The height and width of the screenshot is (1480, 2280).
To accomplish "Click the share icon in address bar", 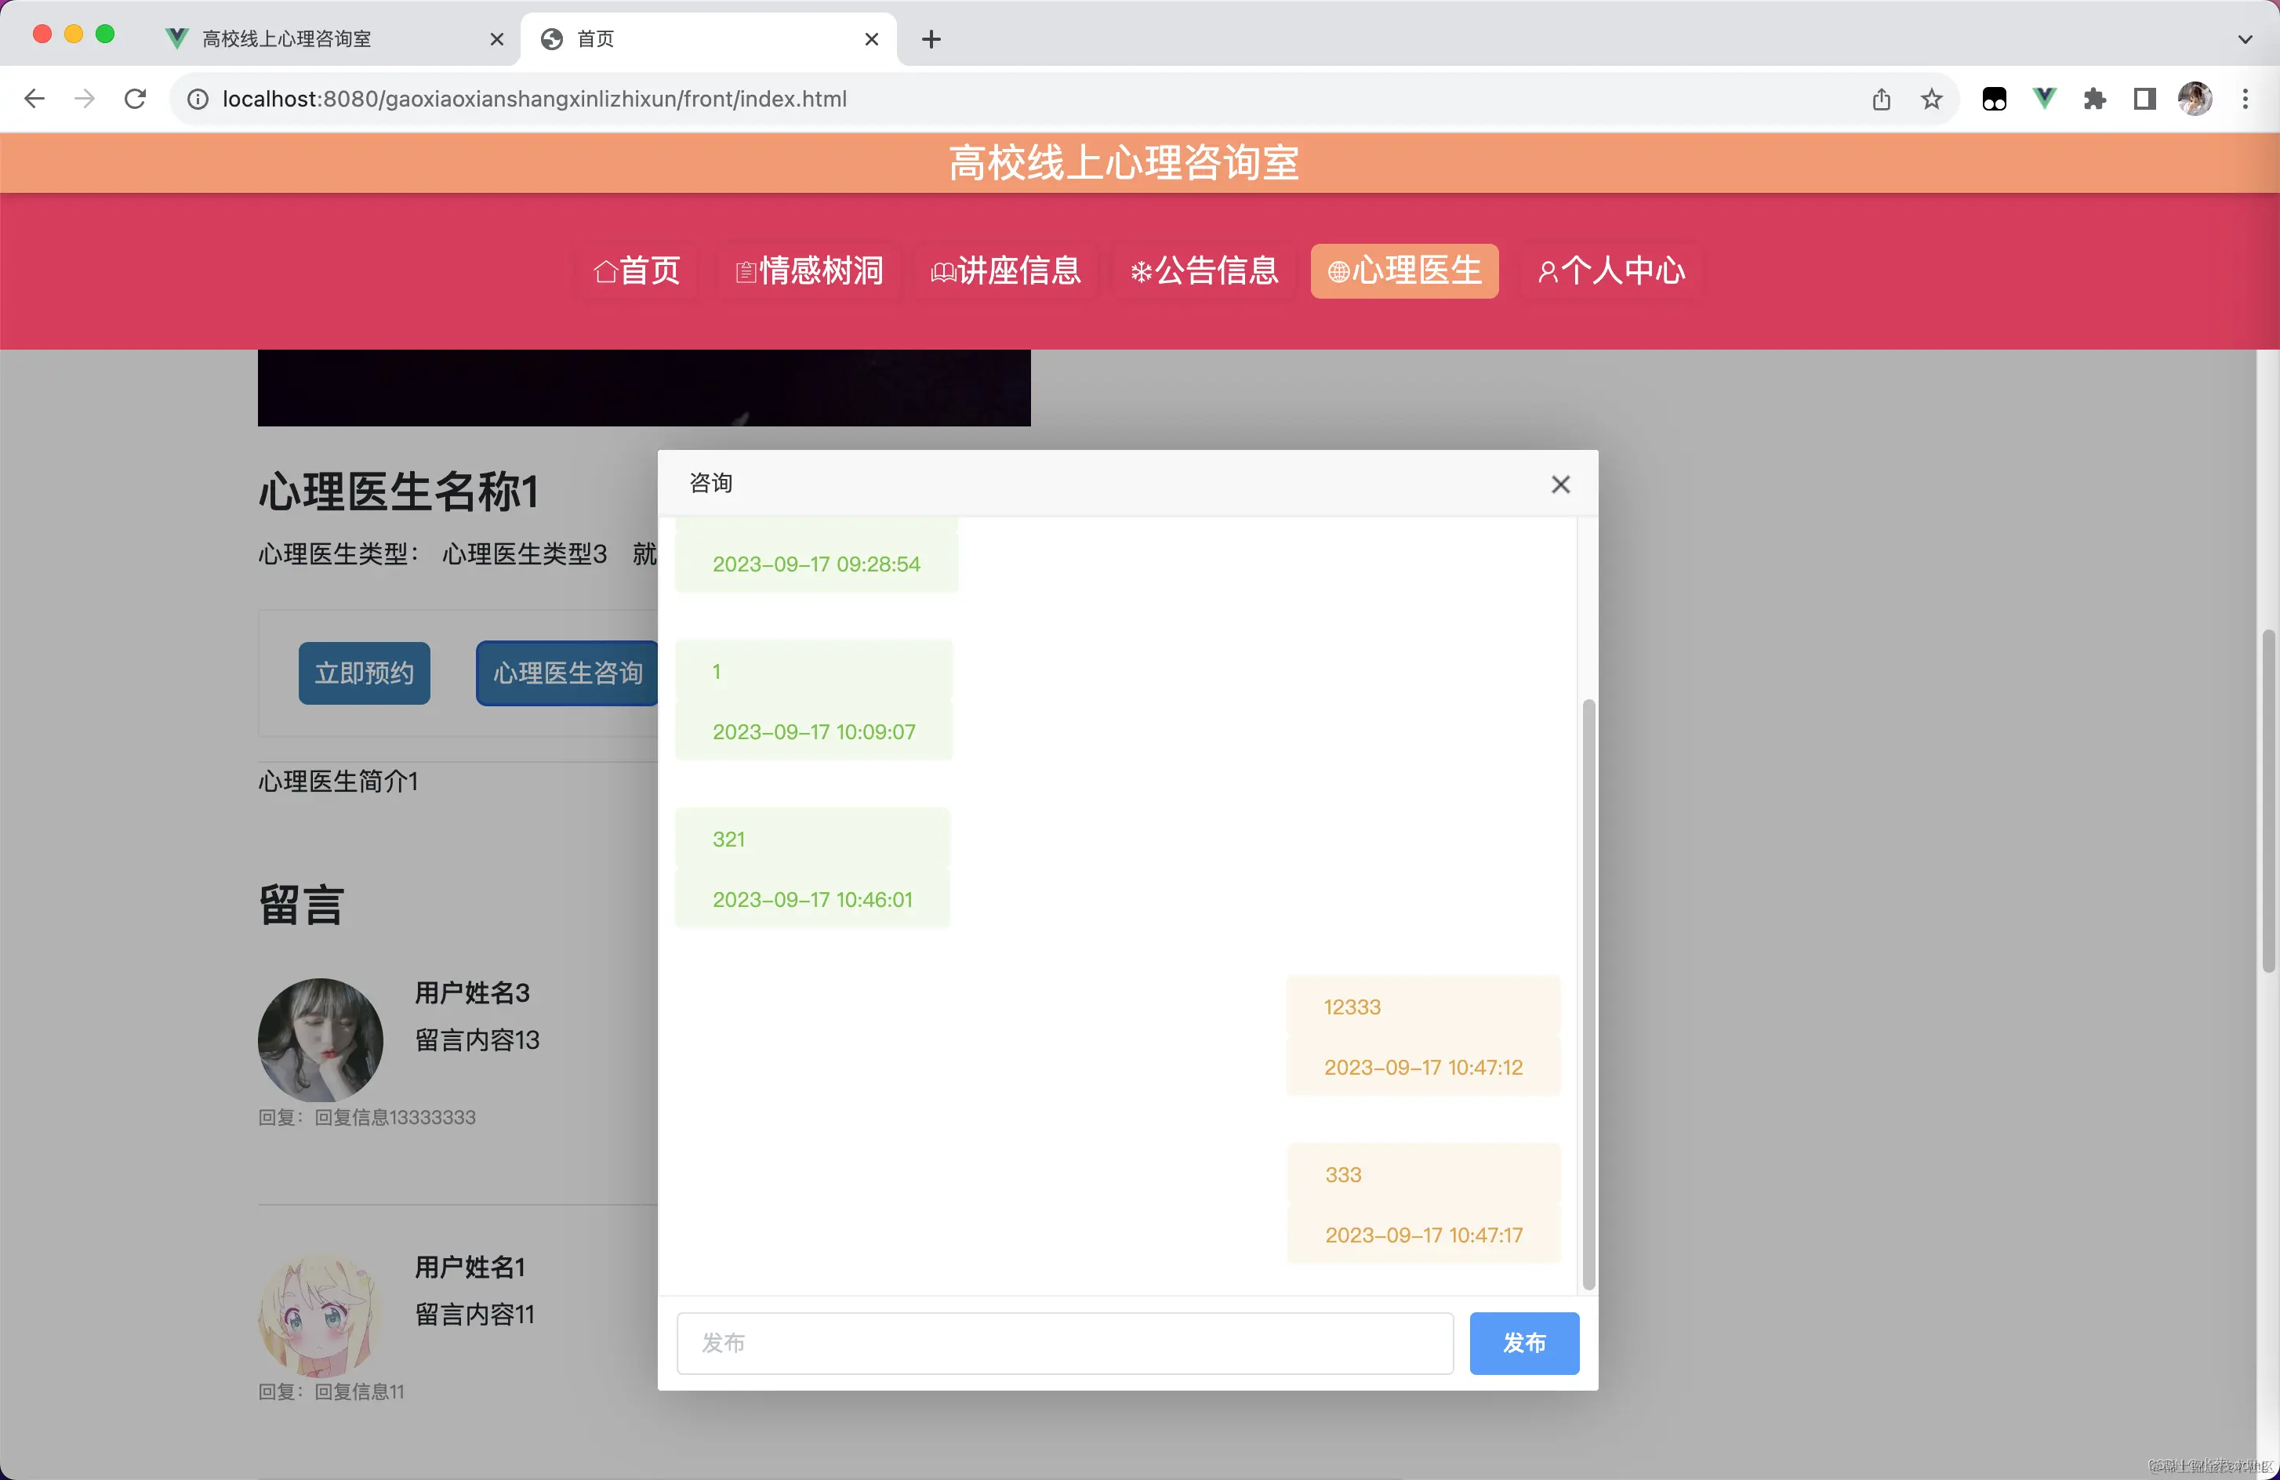I will [1880, 98].
